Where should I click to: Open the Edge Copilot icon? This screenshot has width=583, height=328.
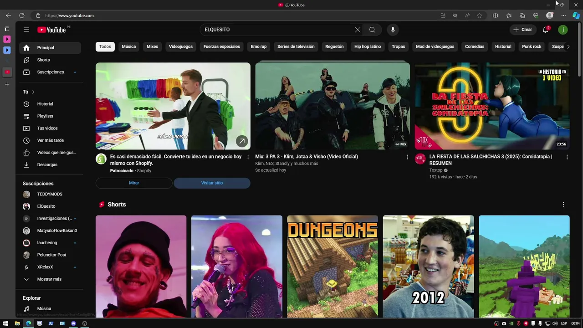(x=576, y=15)
